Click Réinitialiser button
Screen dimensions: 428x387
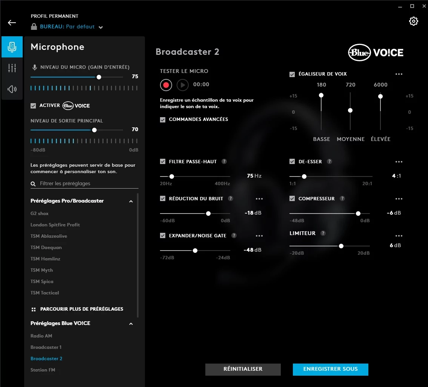point(243,369)
